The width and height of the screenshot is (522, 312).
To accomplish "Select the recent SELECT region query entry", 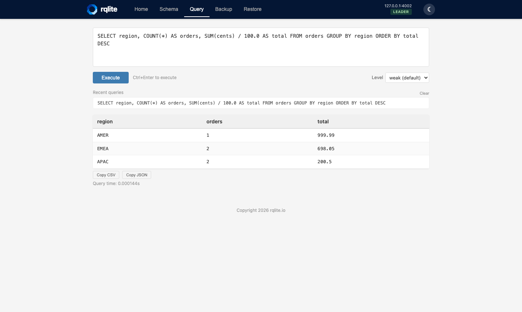I will (261, 103).
